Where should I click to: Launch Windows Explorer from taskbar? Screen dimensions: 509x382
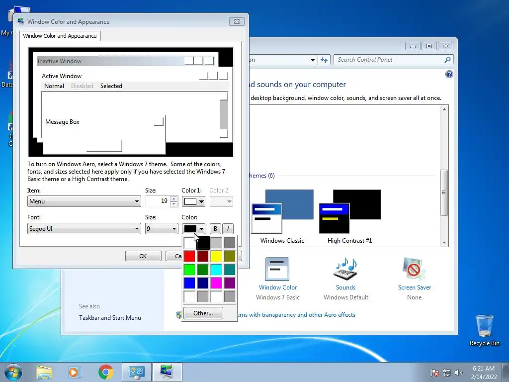44,373
